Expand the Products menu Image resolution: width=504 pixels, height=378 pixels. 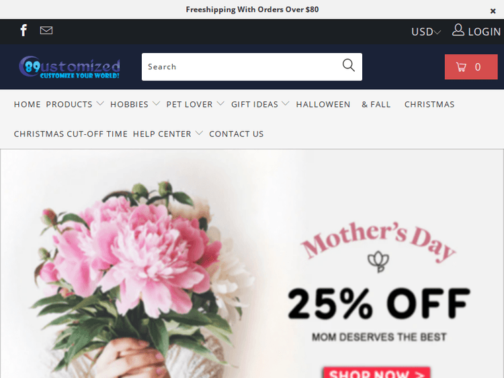point(75,104)
